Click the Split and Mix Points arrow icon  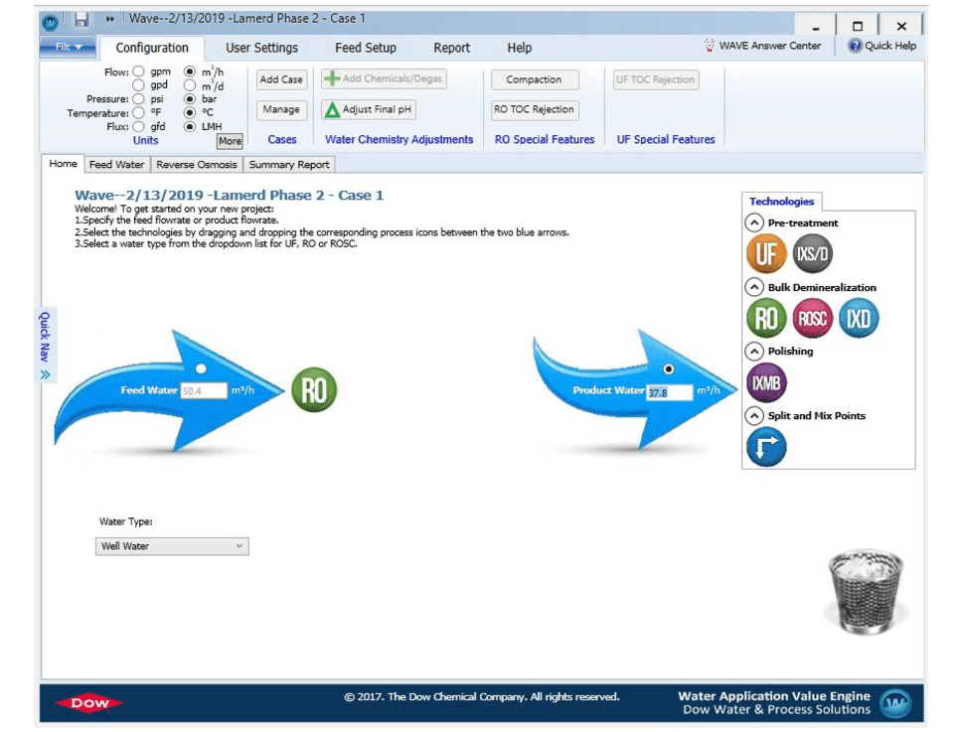tap(766, 447)
